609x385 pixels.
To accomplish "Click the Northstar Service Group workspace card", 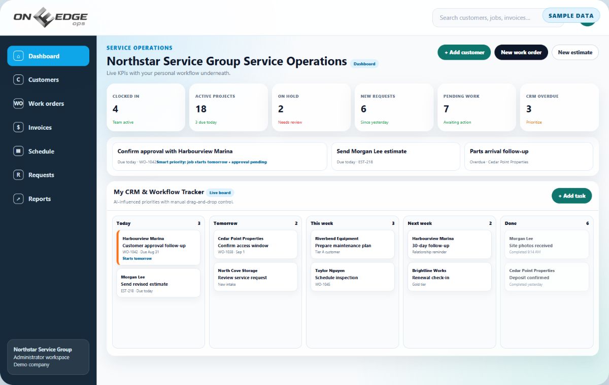I will pyautogui.click(x=48, y=357).
